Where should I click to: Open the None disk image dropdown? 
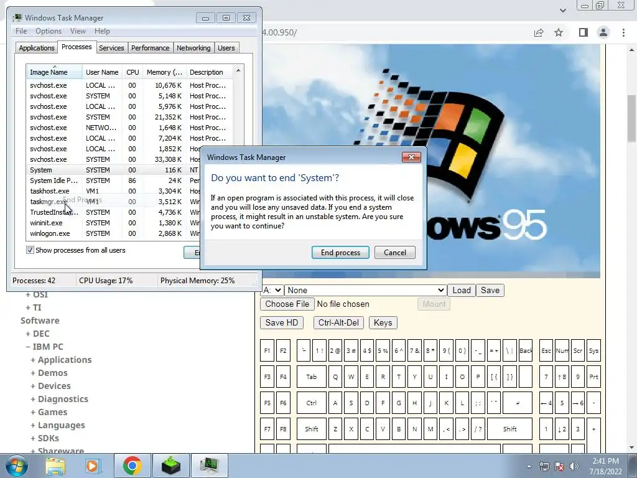click(365, 290)
